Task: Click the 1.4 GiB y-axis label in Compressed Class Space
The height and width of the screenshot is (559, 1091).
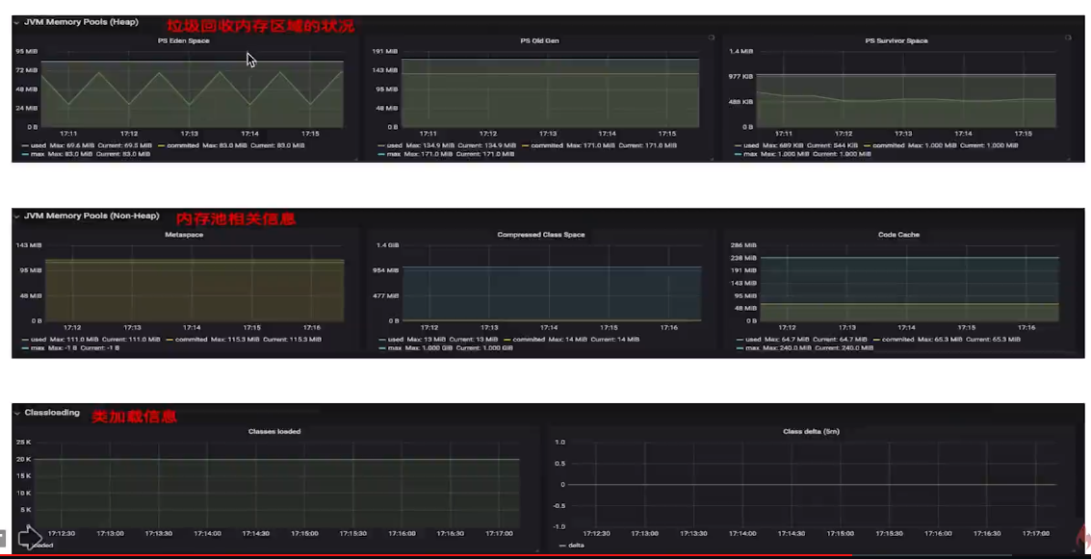Action: click(x=387, y=245)
